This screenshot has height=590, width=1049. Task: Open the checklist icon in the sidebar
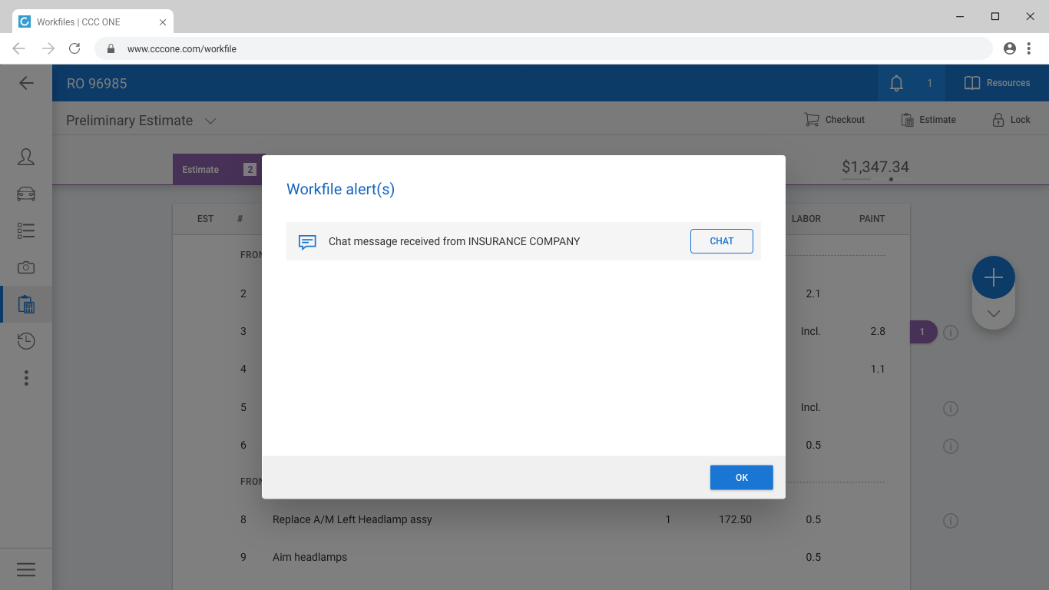[26, 230]
